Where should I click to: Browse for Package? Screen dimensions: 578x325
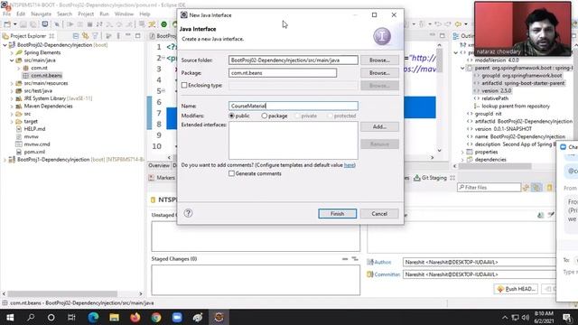[379, 73]
